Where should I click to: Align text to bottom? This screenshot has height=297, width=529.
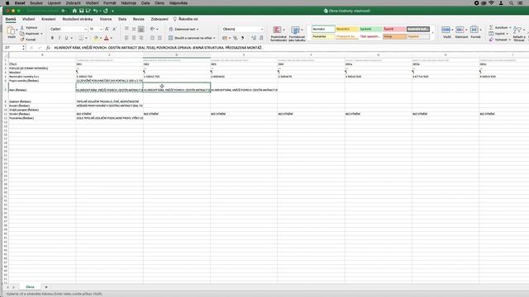point(141,30)
